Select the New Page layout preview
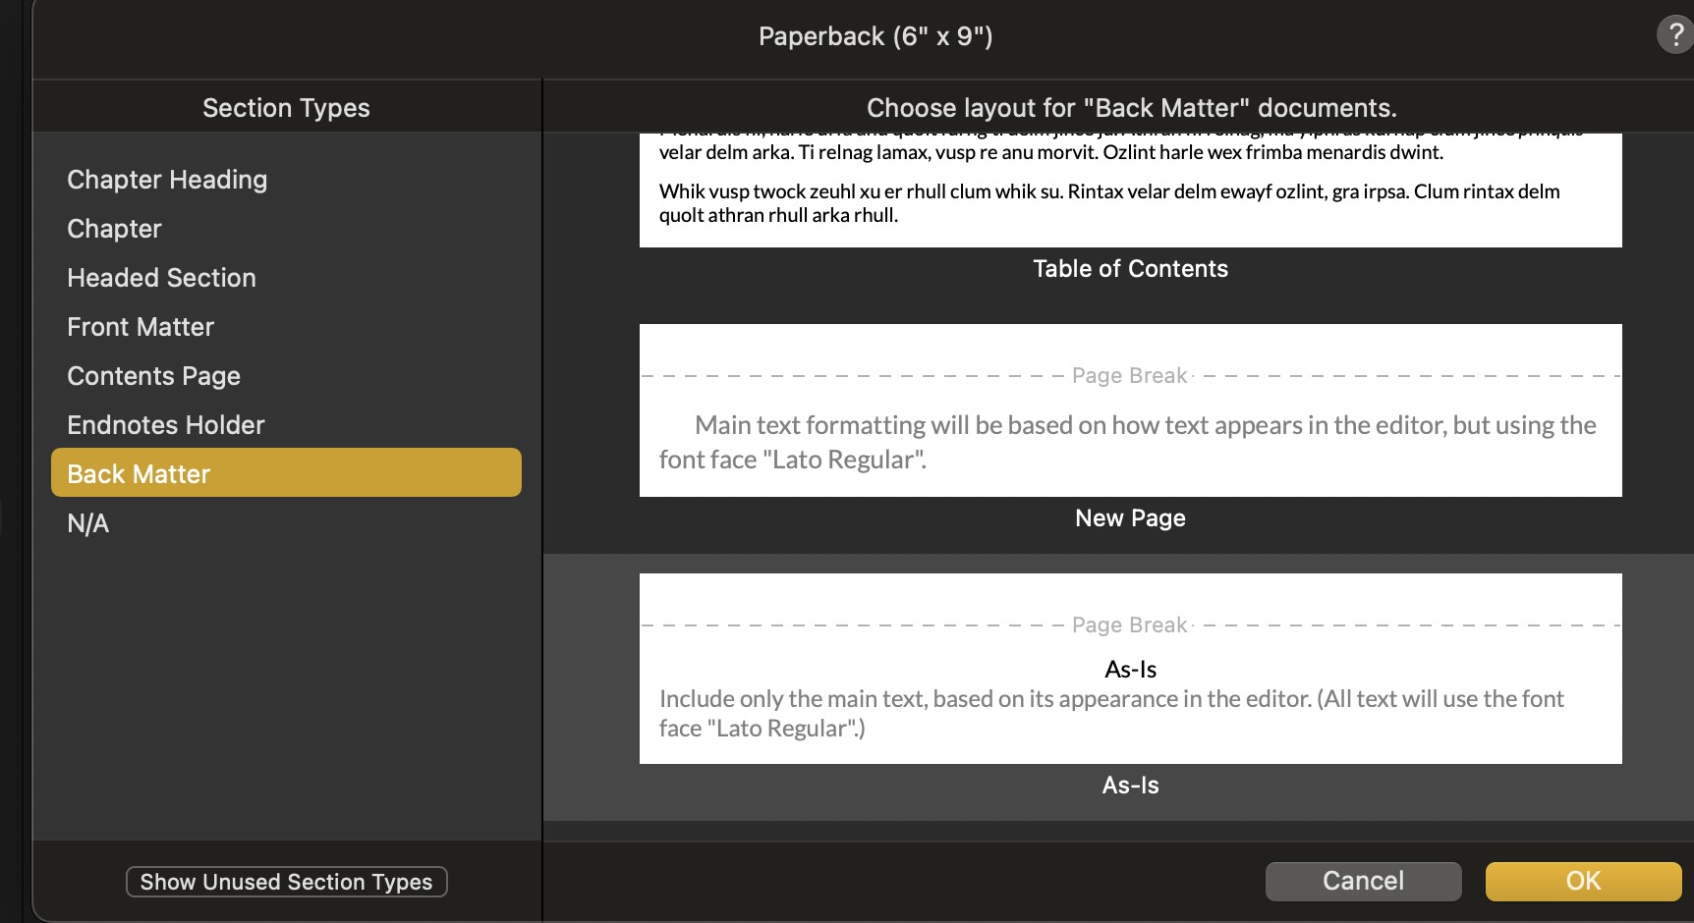The width and height of the screenshot is (1694, 923). [1130, 410]
